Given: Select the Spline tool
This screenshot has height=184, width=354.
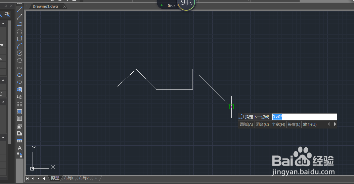Looking at the screenshot, I should pos(20,68).
